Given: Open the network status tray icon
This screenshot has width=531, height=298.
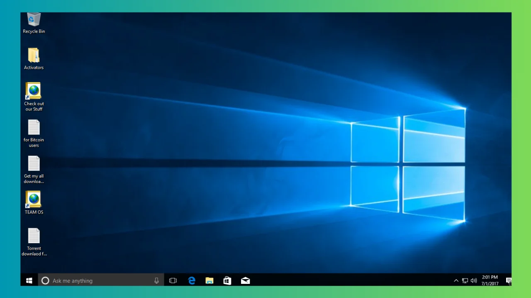Looking at the screenshot, I should [465, 281].
